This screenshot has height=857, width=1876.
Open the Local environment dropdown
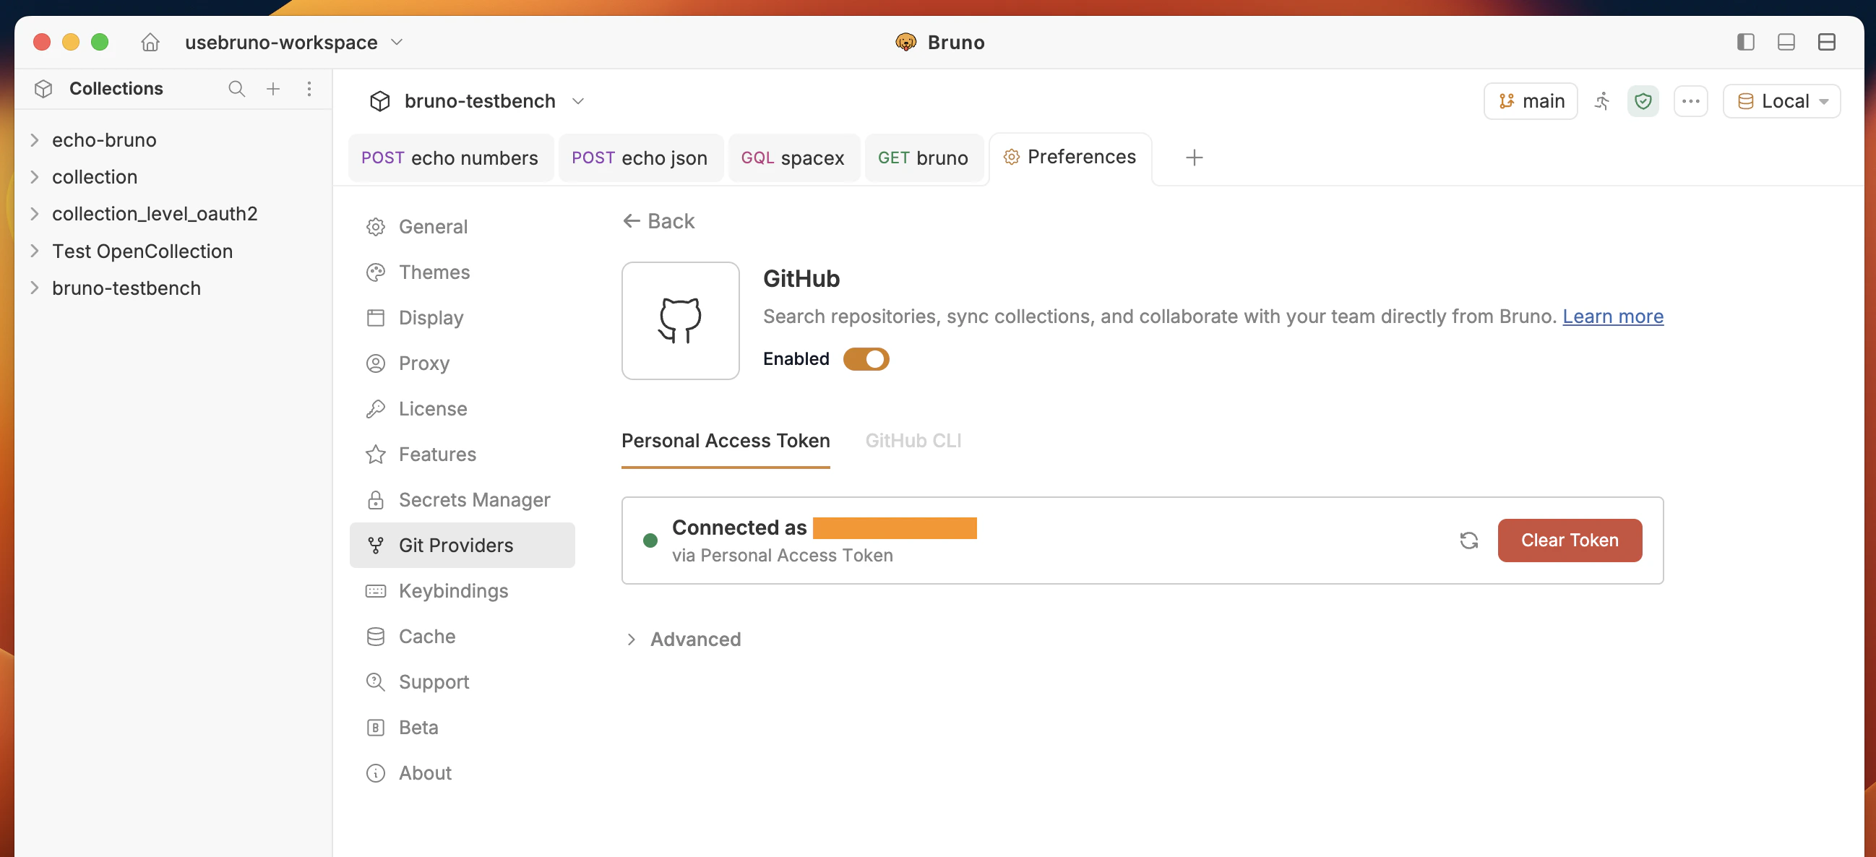pos(1782,101)
